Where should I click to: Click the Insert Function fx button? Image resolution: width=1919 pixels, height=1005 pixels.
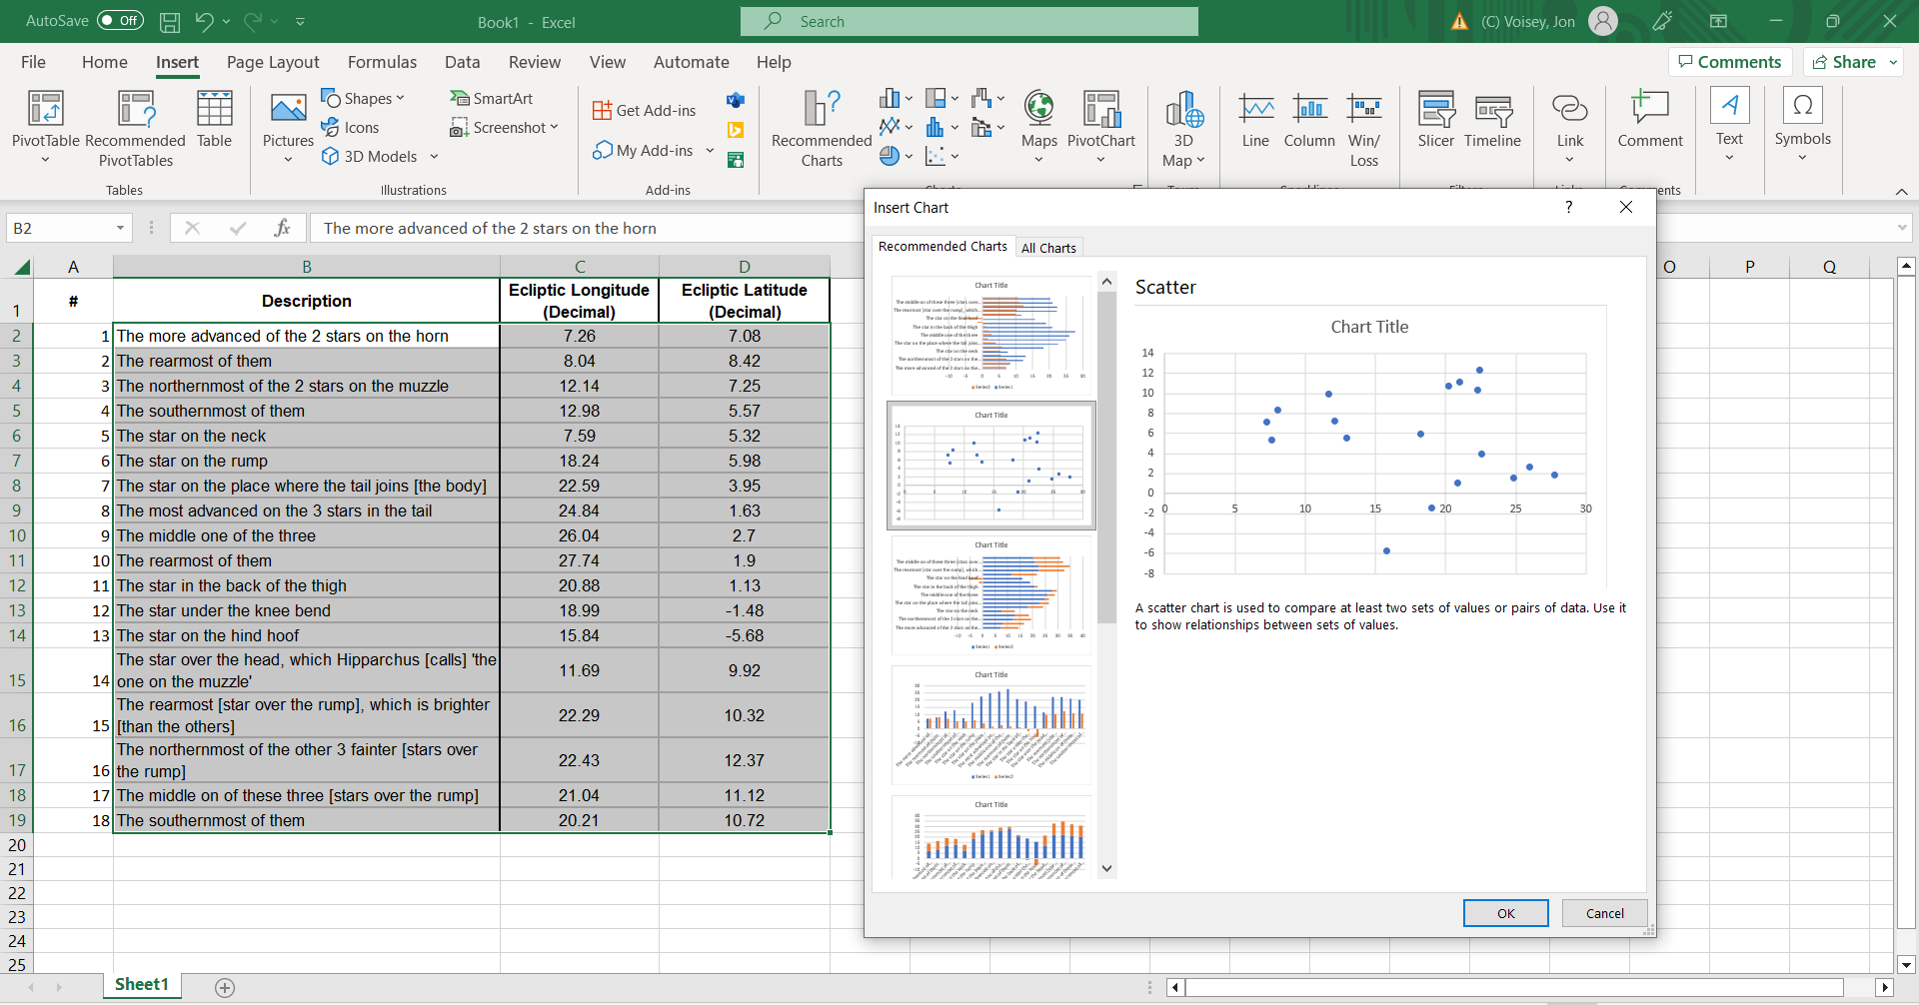282,228
